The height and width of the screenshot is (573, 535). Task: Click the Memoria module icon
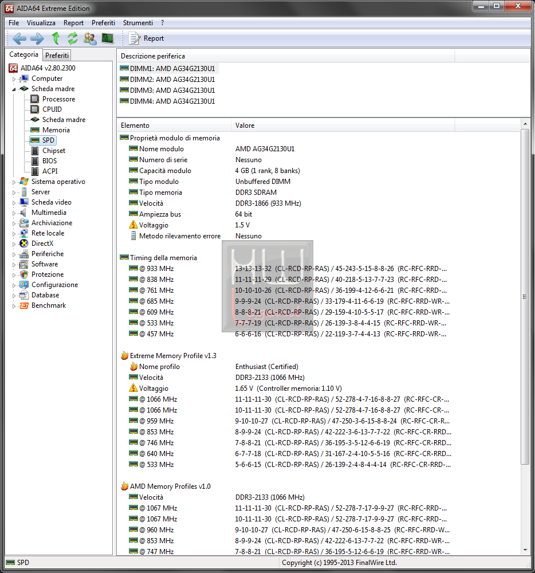(x=35, y=129)
